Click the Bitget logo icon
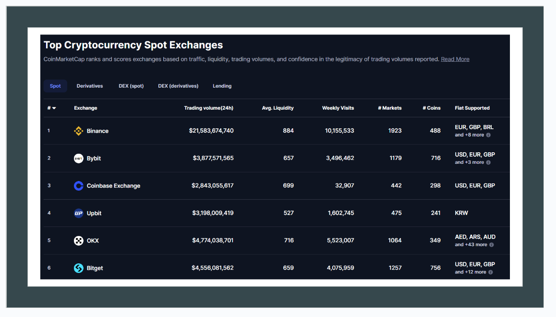Image resolution: width=556 pixels, height=317 pixels. [x=78, y=268]
